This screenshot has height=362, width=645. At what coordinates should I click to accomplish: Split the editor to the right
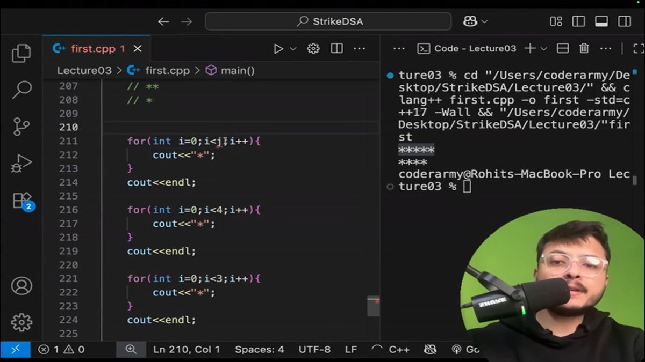(x=336, y=49)
